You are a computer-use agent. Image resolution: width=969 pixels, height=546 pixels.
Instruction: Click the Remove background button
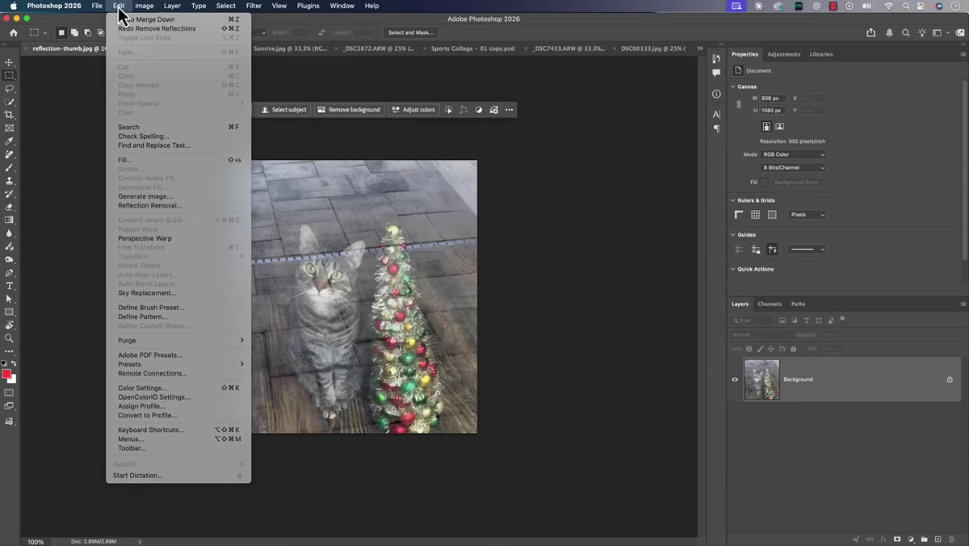coord(349,110)
